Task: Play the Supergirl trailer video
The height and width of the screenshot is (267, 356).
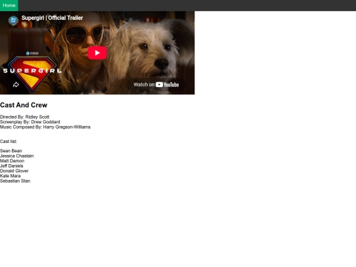Action: 97,53
